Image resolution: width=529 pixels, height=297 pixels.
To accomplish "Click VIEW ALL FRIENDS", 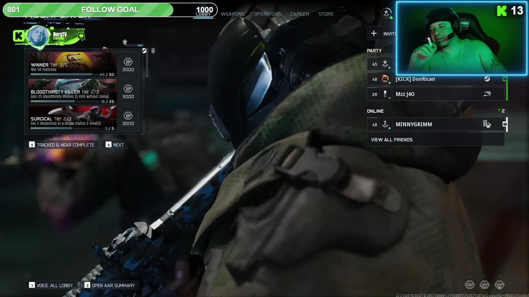I will (436, 139).
